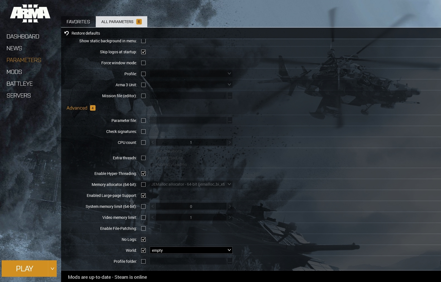The width and height of the screenshot is (441, 282).
Task: Increase the Video memory limit value
Action: pos(230,217)
